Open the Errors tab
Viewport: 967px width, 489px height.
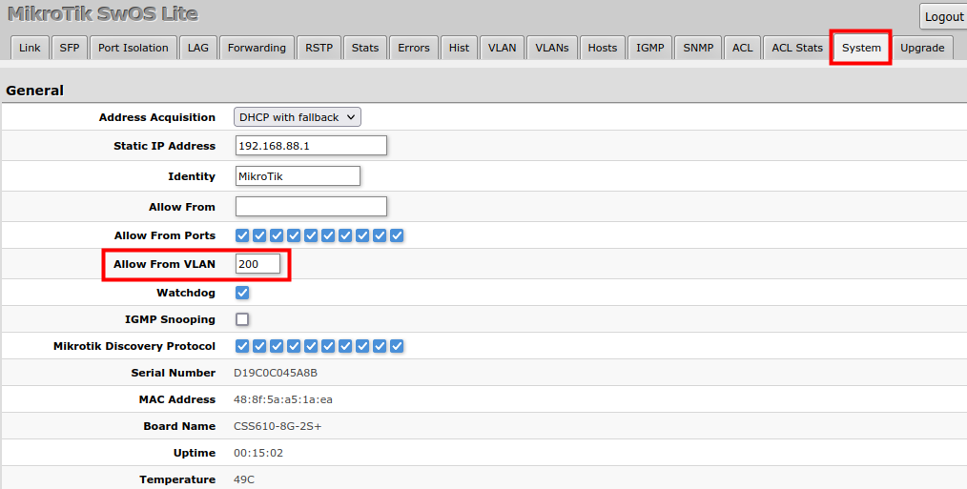click(414, 48)
